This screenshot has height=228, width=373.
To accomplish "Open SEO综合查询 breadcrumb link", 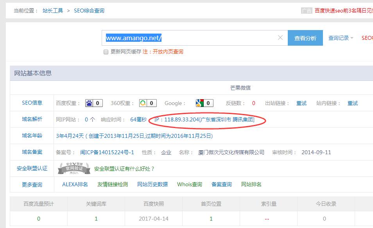I will (x=89, y=11).
